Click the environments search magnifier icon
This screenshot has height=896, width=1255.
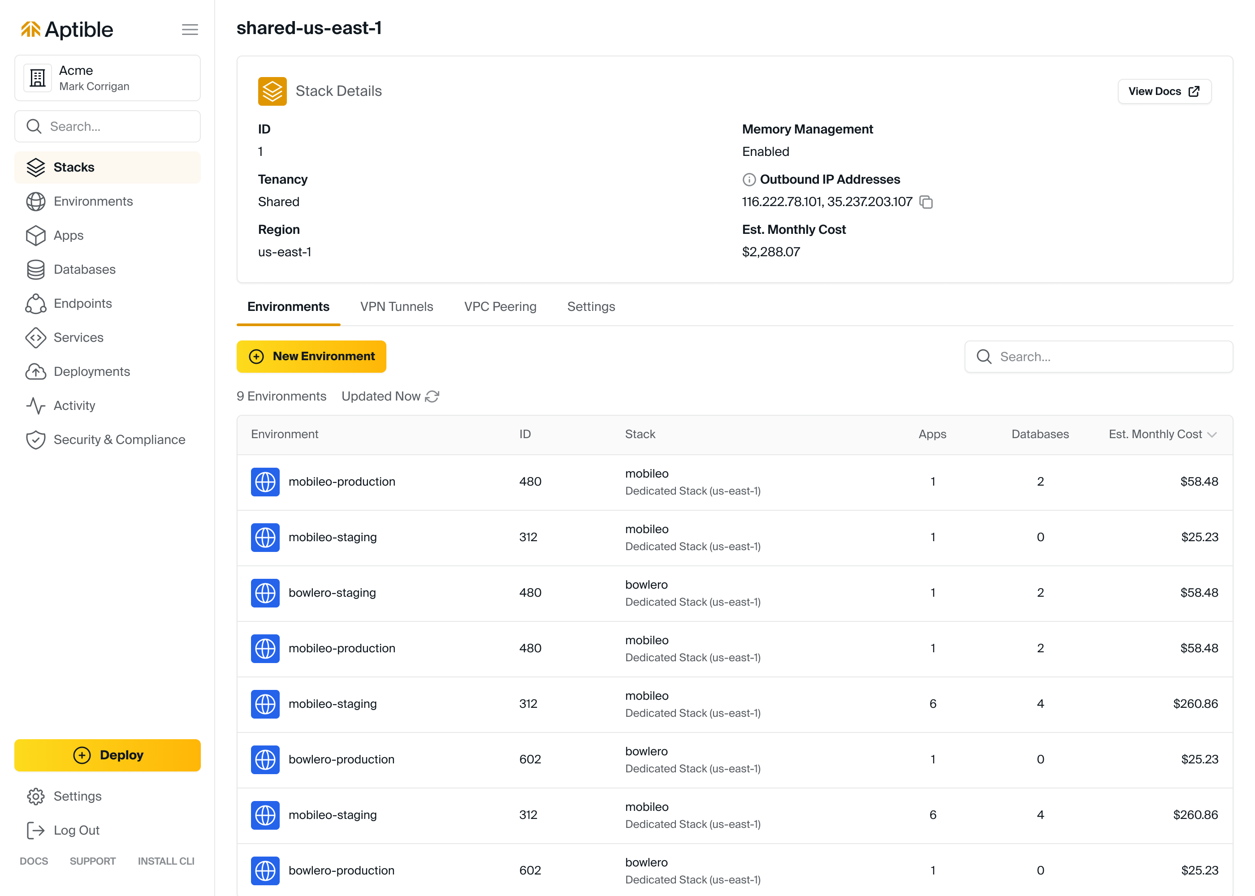click(984, 357)
